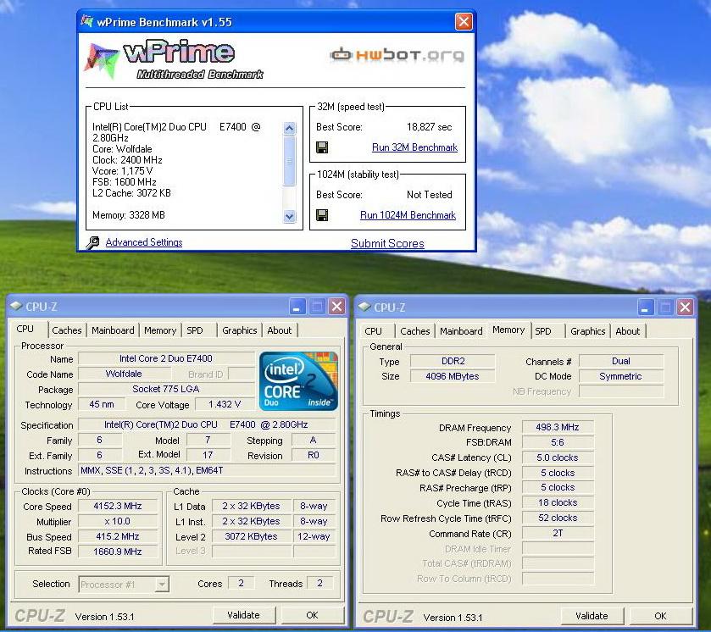The image size is (711, 632).
Task: Switch to CPU tab in right CPU-Z
Action: [373, 331]
